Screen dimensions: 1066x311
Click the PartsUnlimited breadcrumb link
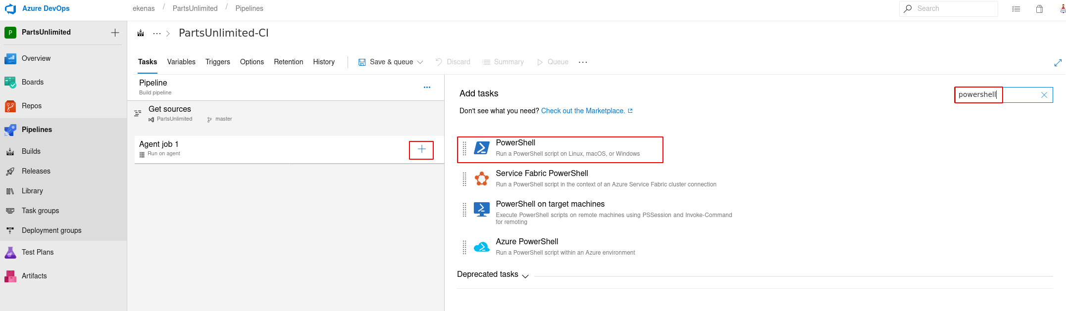pos(195,8)
